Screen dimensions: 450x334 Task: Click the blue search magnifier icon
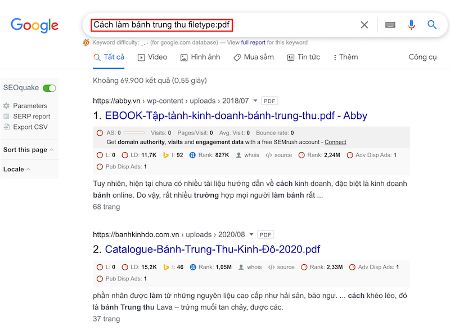[x=432, y=25]
